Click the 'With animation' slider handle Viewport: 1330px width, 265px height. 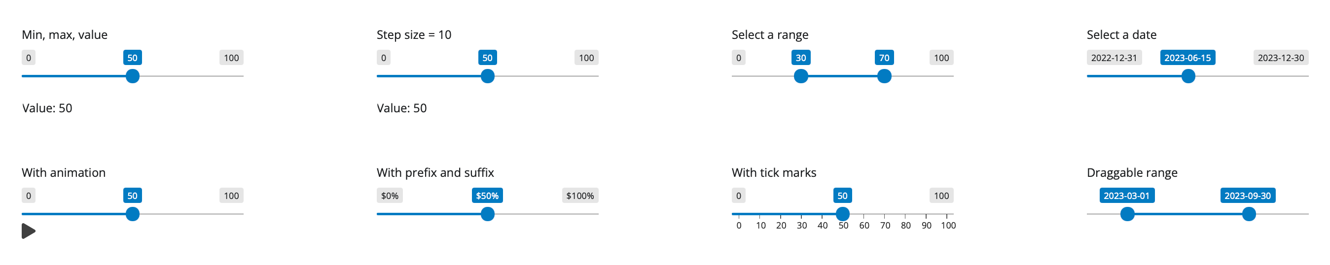[x=133, y=214]
